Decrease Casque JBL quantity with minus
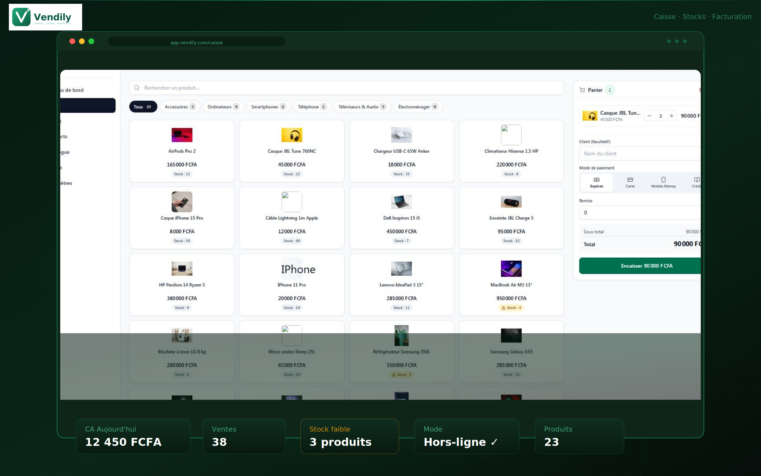Screen dimensions: 761x476 click(649, 116)
